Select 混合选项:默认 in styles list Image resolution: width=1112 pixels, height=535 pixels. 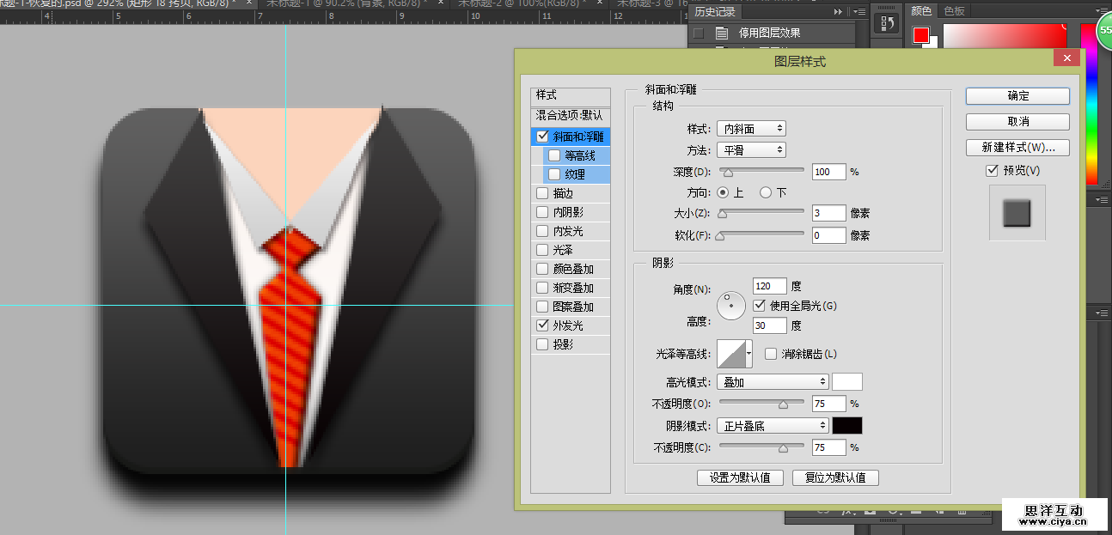coord(570,115)
